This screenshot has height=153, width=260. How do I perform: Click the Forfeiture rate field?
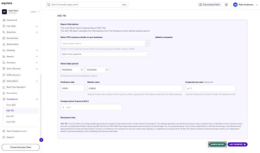tap(72, 88)
